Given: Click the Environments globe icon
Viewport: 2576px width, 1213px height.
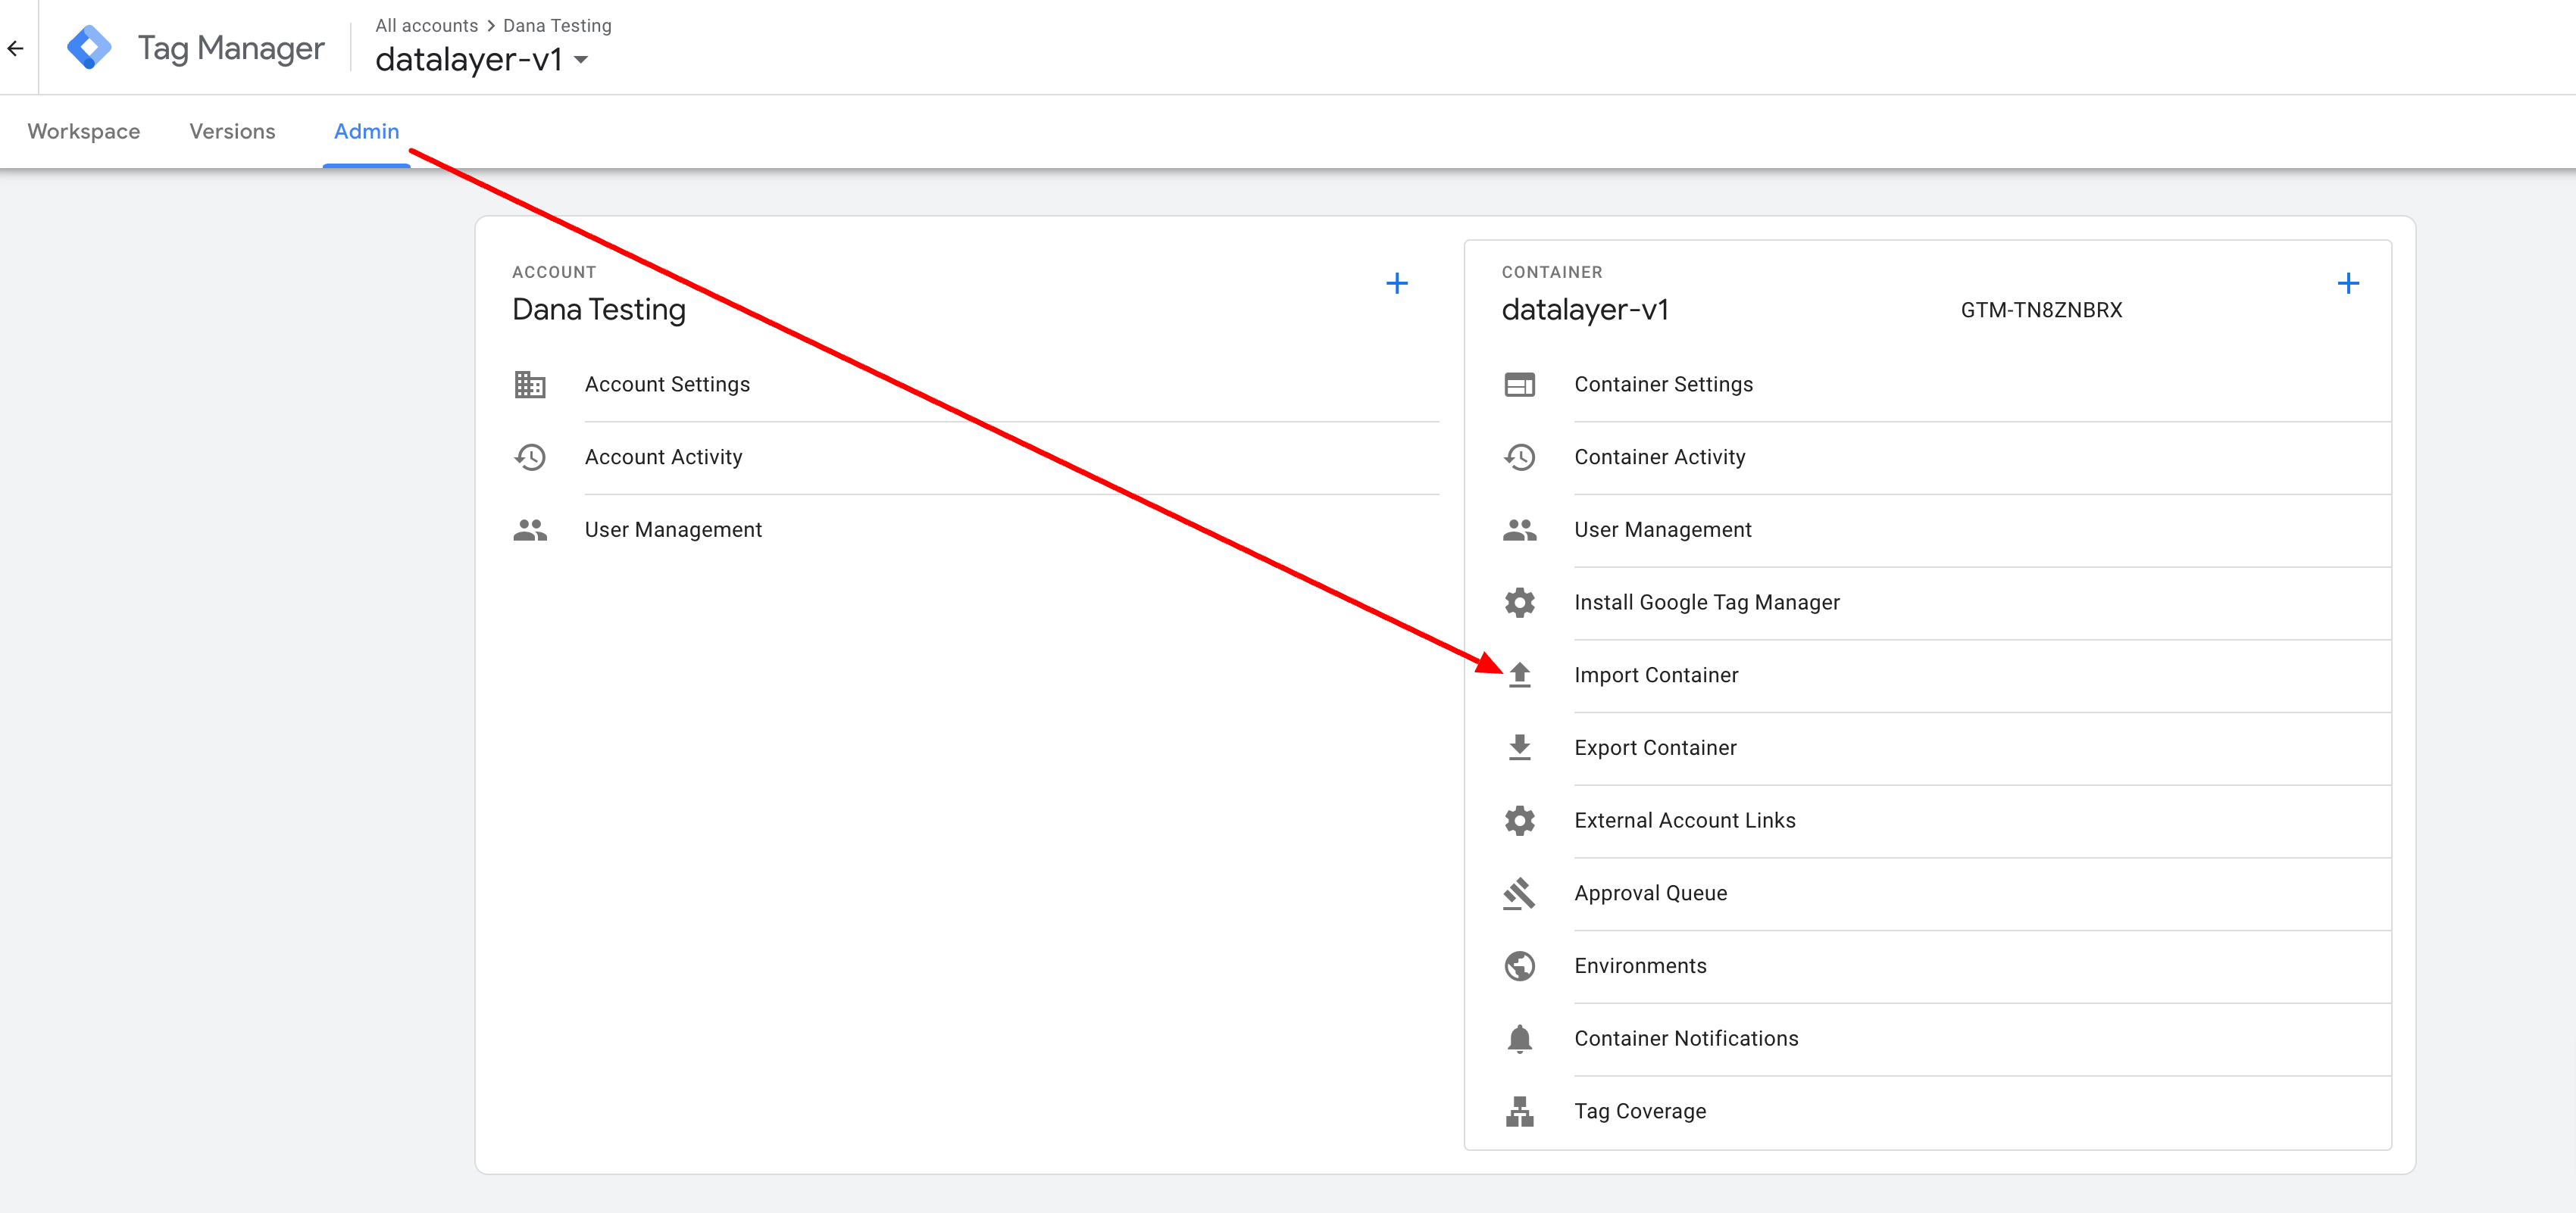Looking at the screenshot, I should click(x=1519, y=966).
